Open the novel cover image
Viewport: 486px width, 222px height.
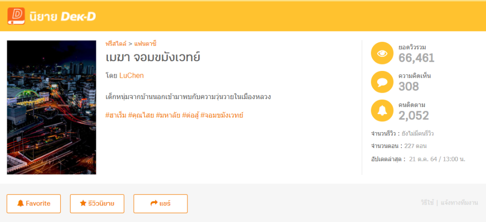coord(52,107)
